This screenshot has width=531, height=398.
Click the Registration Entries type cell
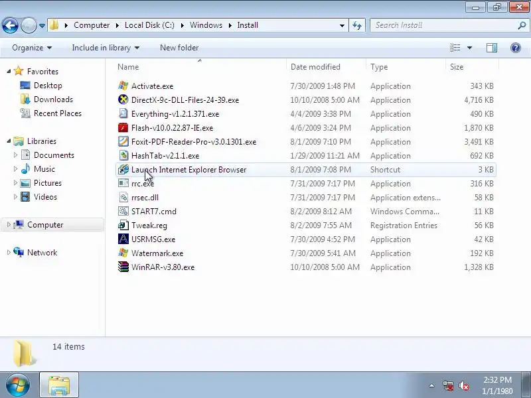(404, 225)
